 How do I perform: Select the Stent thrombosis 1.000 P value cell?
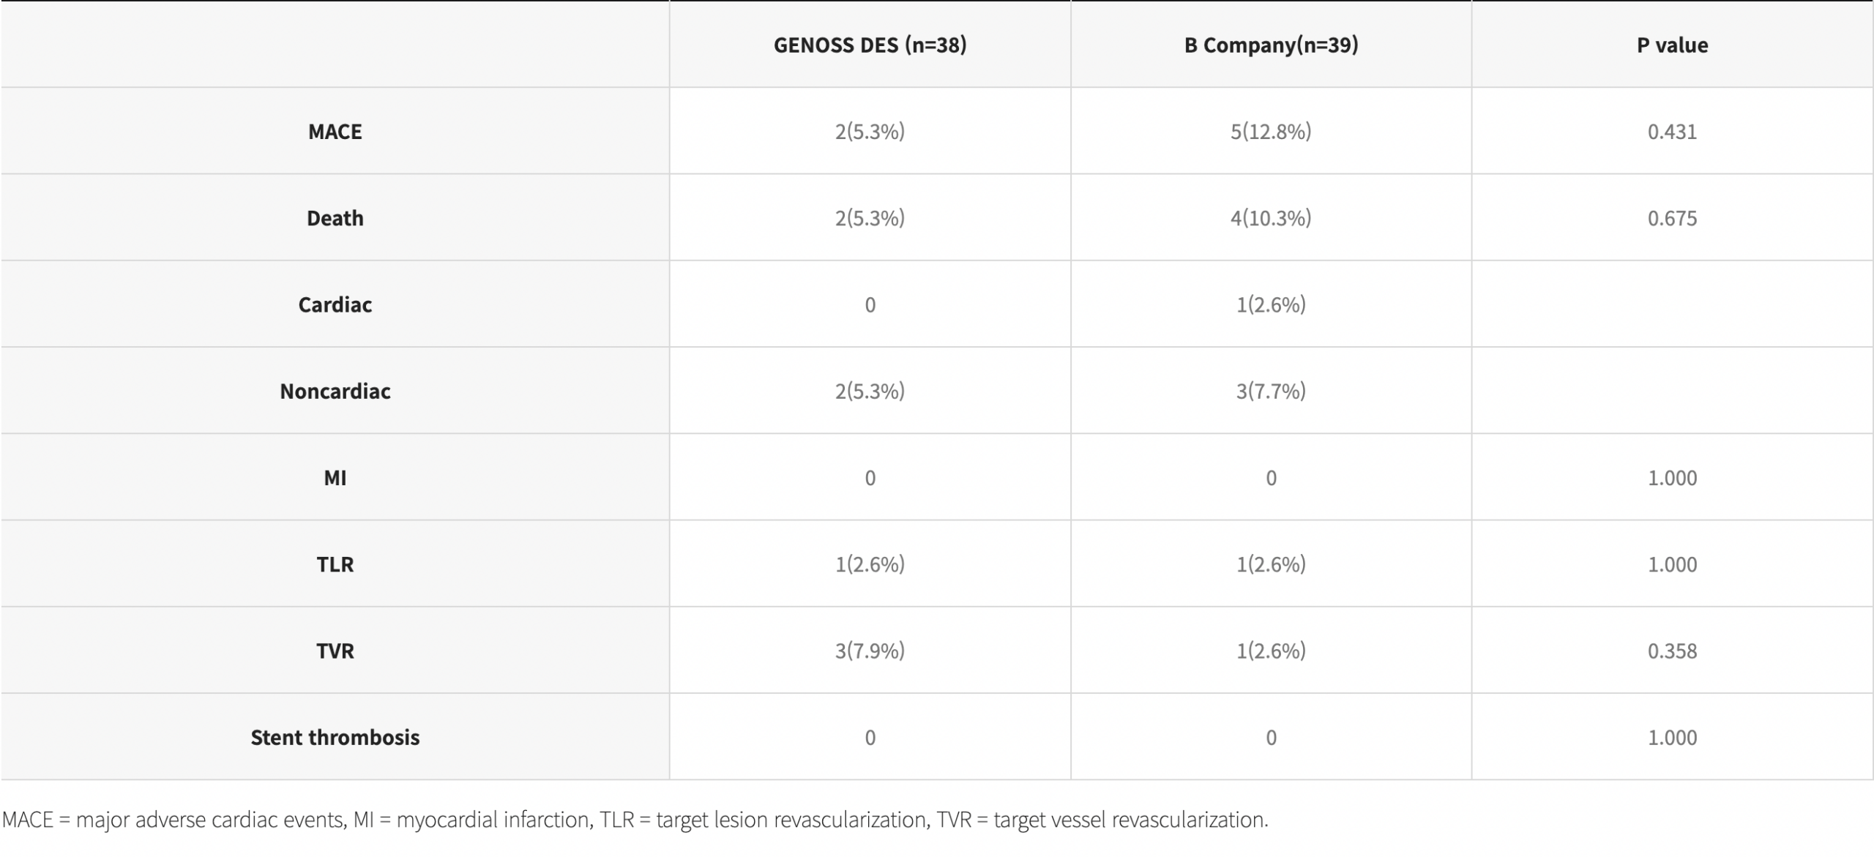click(1672, 737)
